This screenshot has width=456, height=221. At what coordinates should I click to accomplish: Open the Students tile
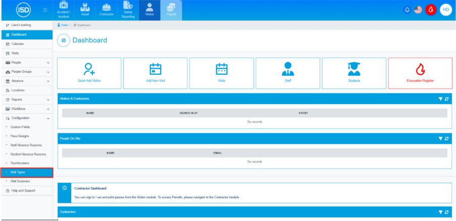(x=354, y=73)
